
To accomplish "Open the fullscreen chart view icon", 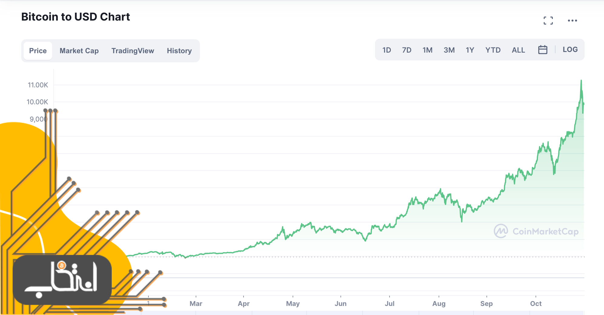I will point(548,21).
